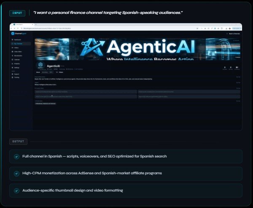Select My Channels in the sidebar

[x=21, y=44]
